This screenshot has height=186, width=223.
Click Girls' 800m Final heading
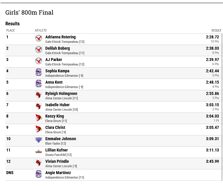click(x=29, y=12)
